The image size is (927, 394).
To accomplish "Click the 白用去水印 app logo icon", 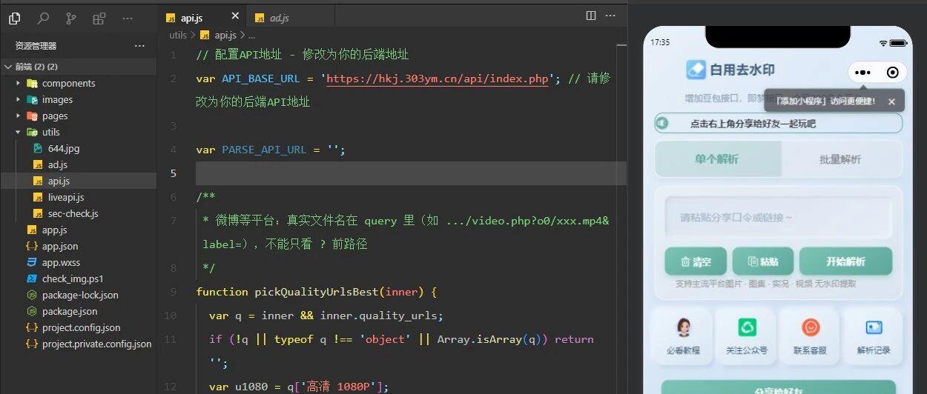I will click(695, 70).
